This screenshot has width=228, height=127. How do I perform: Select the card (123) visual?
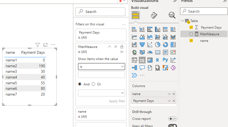[158, 52]
